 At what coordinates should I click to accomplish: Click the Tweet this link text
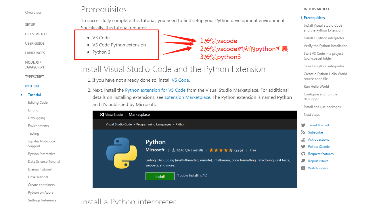click(319, 125)
